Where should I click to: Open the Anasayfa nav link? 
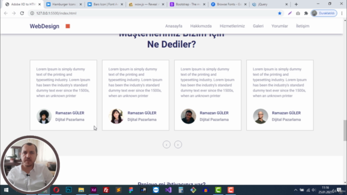[x=173, y=26]
